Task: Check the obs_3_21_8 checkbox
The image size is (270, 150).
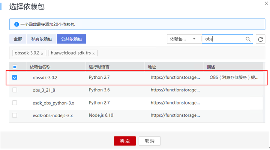Action: click(x=15, y=90)
